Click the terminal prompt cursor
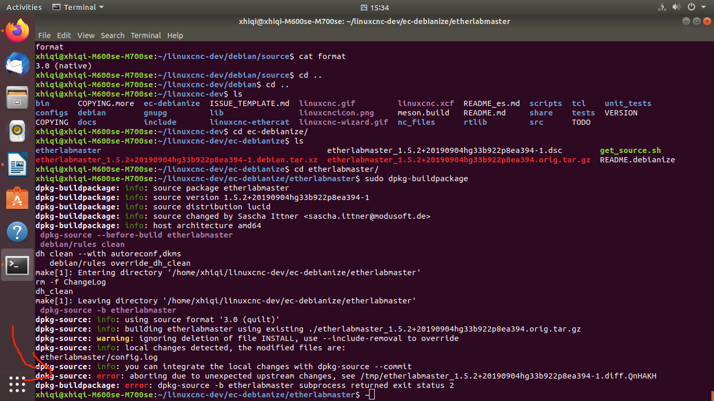 (x=371, y=395)
